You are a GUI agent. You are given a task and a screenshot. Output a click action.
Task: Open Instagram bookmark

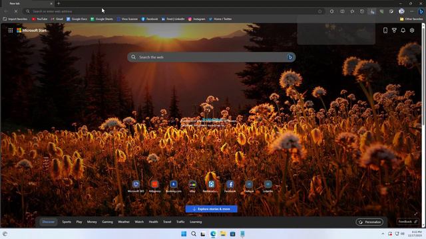197,19
